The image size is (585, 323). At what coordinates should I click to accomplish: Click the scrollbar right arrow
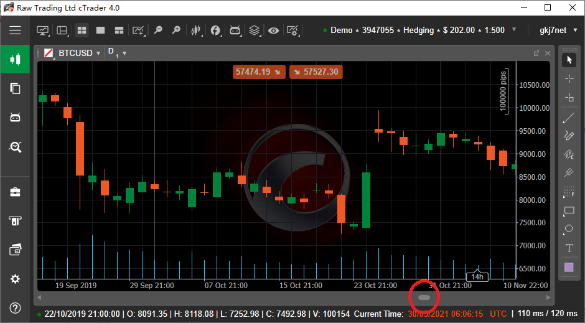tap(548, 297)
